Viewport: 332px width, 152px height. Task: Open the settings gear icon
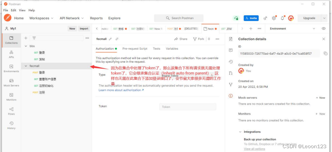coord(274,18)
